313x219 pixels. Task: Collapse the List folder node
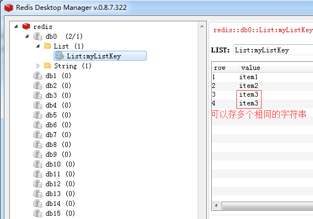pos(38,46)
